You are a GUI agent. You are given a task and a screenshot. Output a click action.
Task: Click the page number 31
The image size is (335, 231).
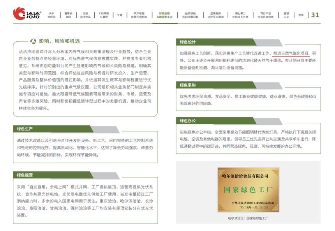coord(315,15)
